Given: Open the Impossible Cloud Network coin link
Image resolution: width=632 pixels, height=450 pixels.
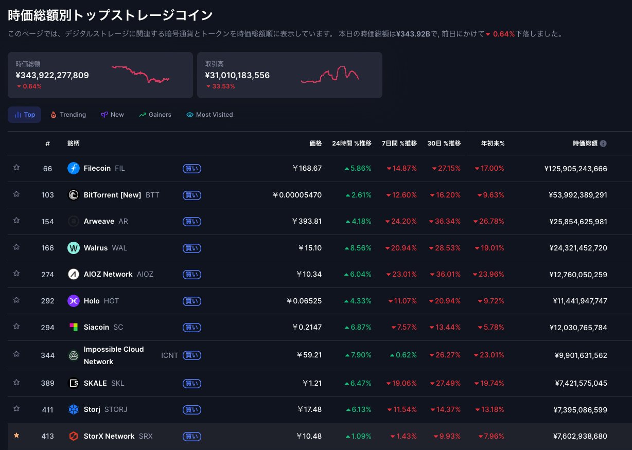Looking at the screenshot, I should (113, 355).
